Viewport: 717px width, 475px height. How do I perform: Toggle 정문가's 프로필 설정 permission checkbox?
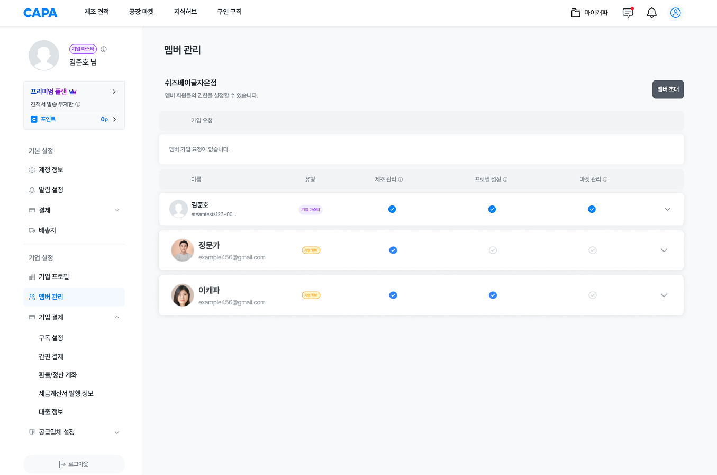click(493, 250)
